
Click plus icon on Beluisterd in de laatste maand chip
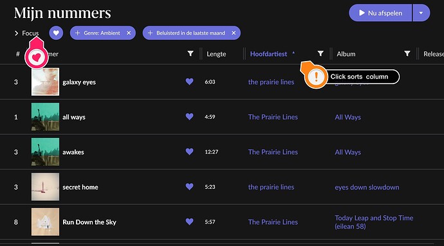[x=150, y=33]
